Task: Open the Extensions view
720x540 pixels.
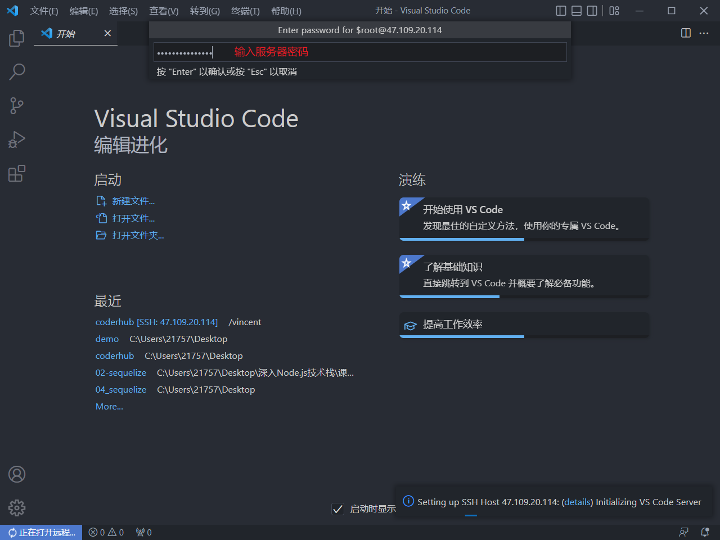Action: click(17, 173)
